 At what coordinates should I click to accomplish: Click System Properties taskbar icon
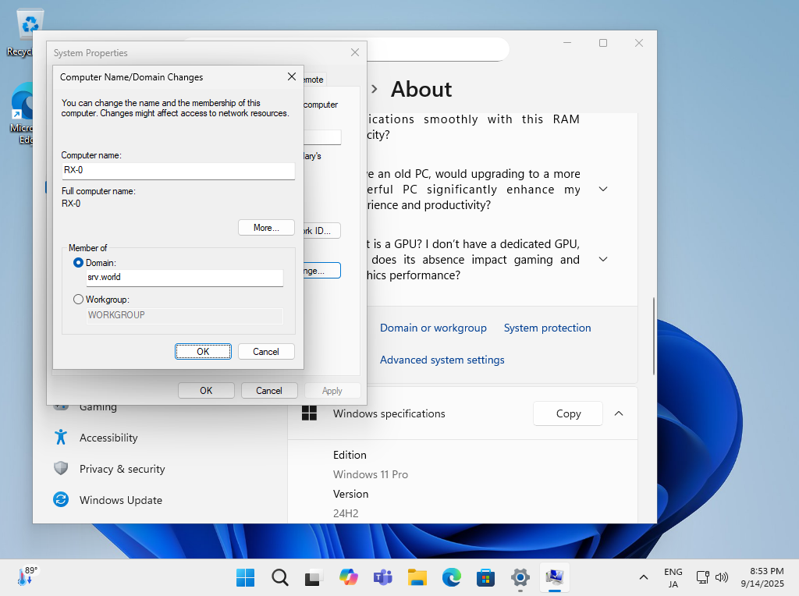555,577
